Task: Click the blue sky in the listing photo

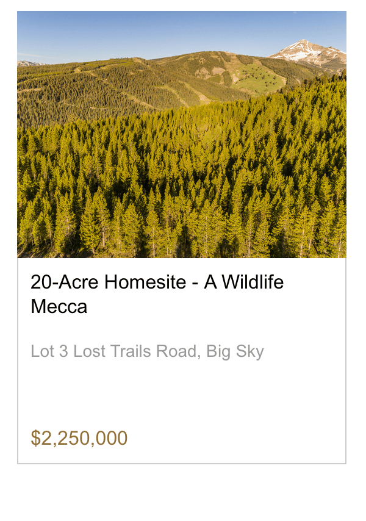Action: 152,31
